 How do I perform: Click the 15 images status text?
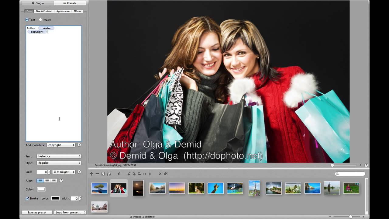point(142,217)
